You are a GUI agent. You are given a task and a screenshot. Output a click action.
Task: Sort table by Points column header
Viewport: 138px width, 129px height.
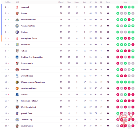coord(108,2)
